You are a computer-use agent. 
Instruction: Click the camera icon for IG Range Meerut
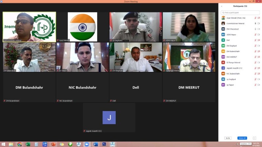259,62
